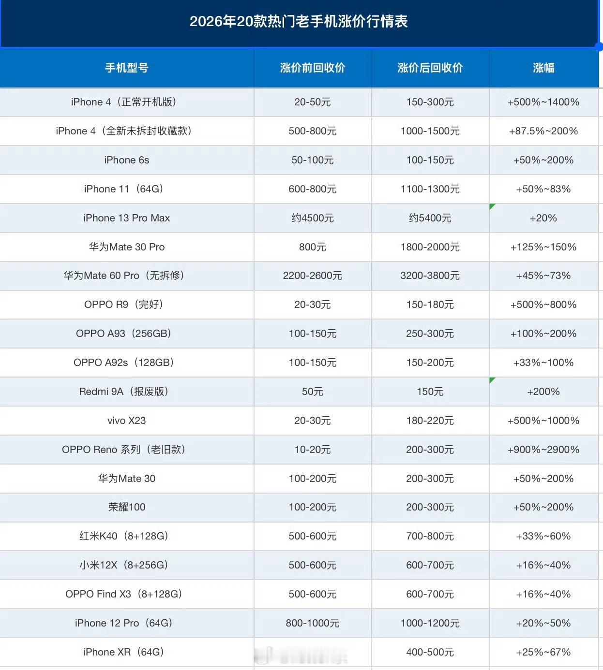Click the +500%~1400% increase cell
The image size is (603, 670).
point(544,102)
